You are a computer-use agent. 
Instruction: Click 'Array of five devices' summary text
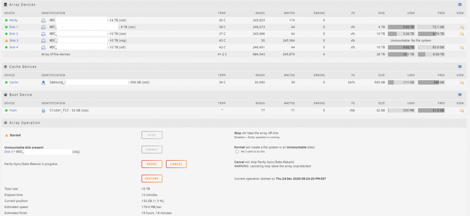coord(56,54)
